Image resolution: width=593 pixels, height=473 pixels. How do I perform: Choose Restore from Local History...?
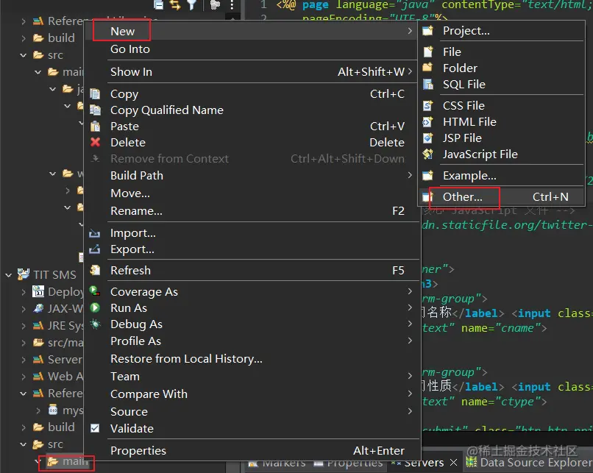tap(252, 359)
